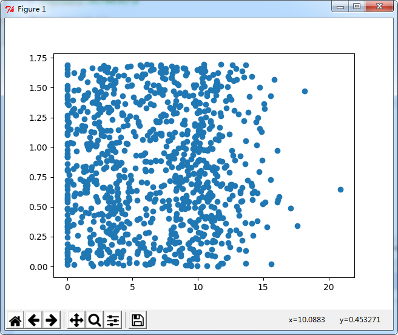The image size is (398, 335).
Task: Click the y-axis tick label 1.50
Action: point(38,88)
